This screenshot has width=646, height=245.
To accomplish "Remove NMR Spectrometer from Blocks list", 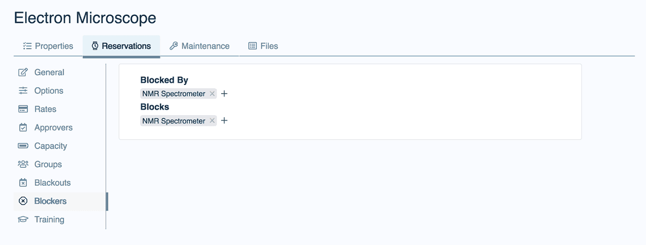I will (212, 121).
